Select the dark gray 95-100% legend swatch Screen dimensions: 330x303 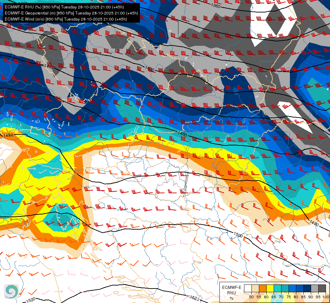[322, 288]
